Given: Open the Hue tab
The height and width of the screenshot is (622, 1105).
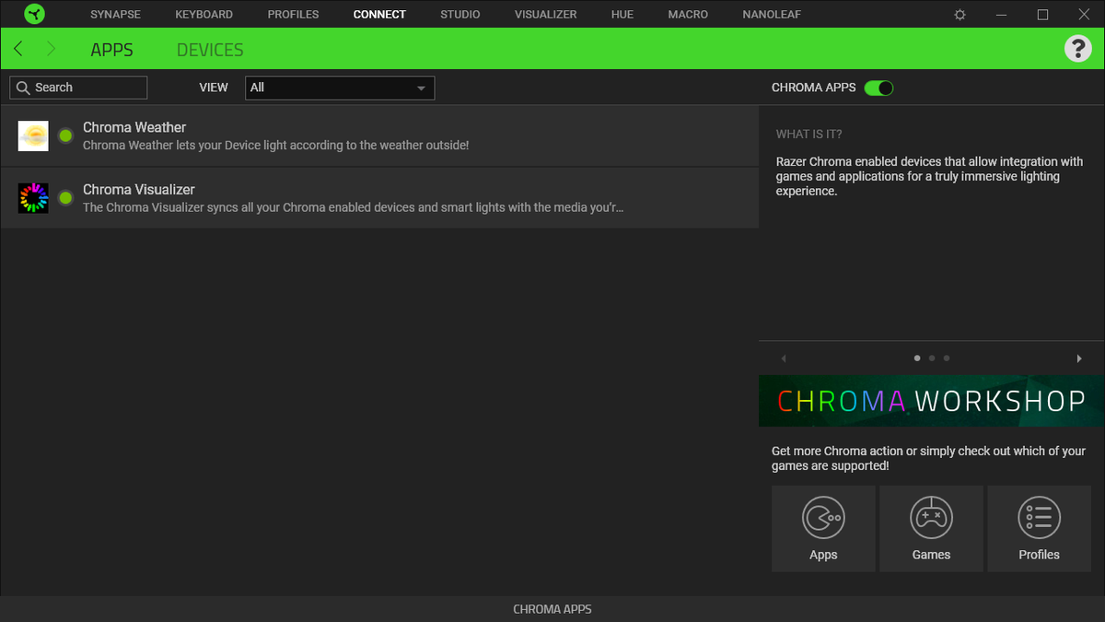Looking at the screenshot, I should coord(622,15).
